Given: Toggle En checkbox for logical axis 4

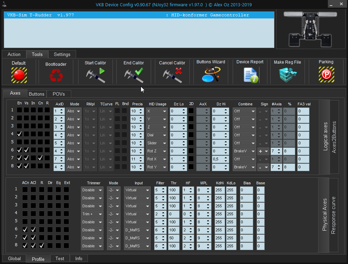Looking at the screenshot, I should [19, 134].
